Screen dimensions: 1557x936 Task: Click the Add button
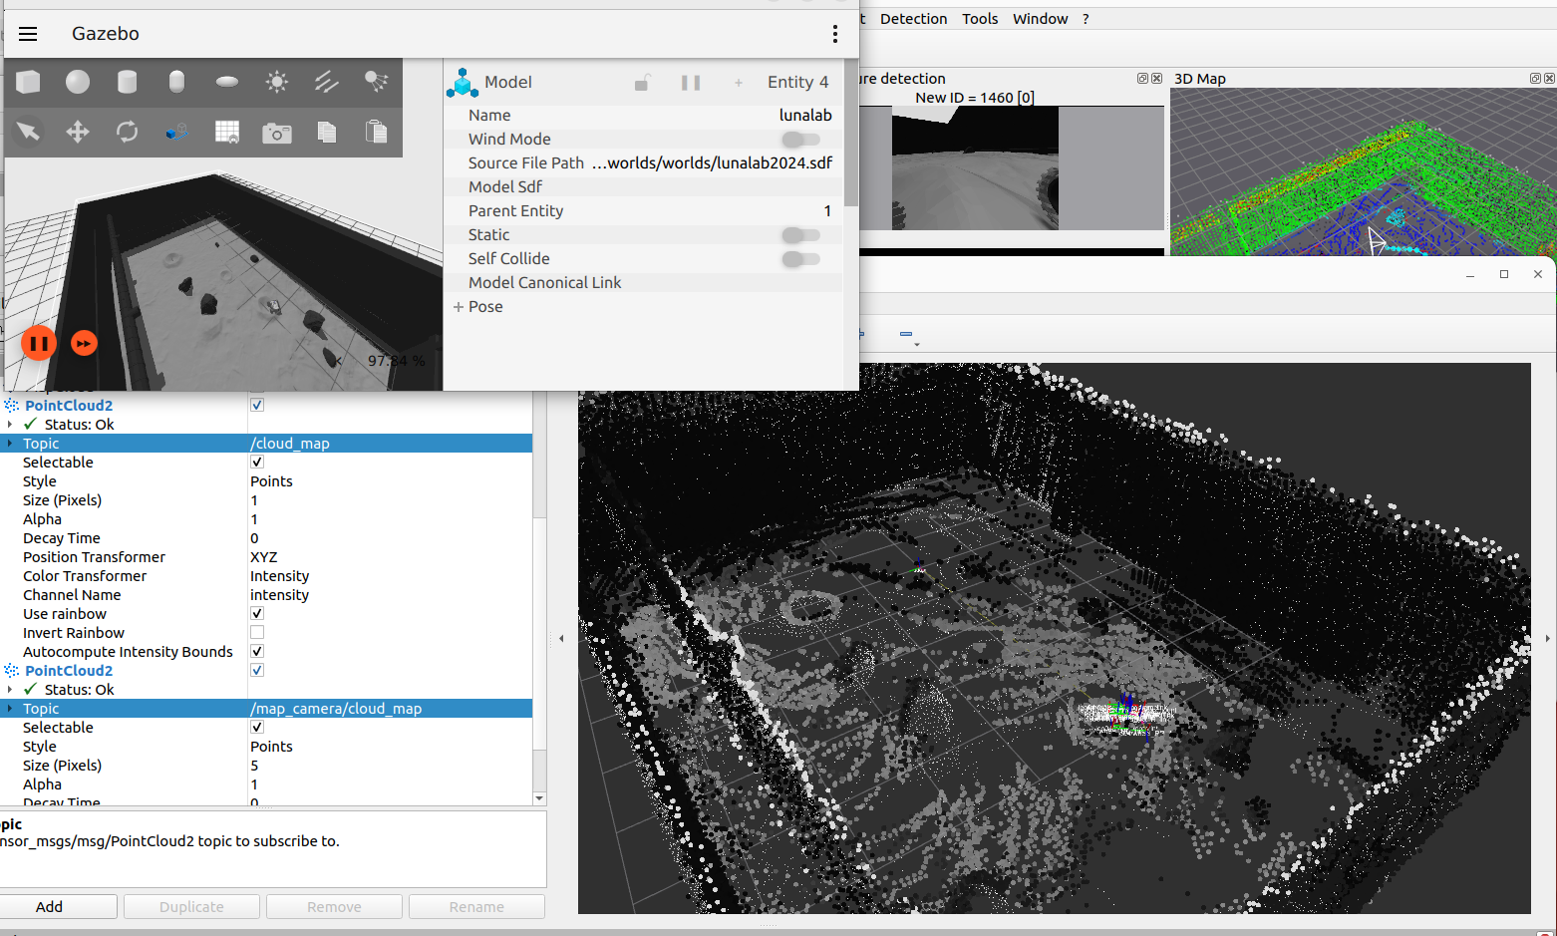(50, 907)
